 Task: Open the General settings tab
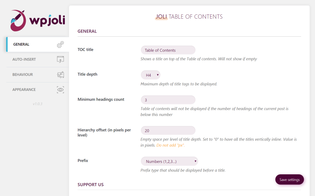[x=22, y=44]
